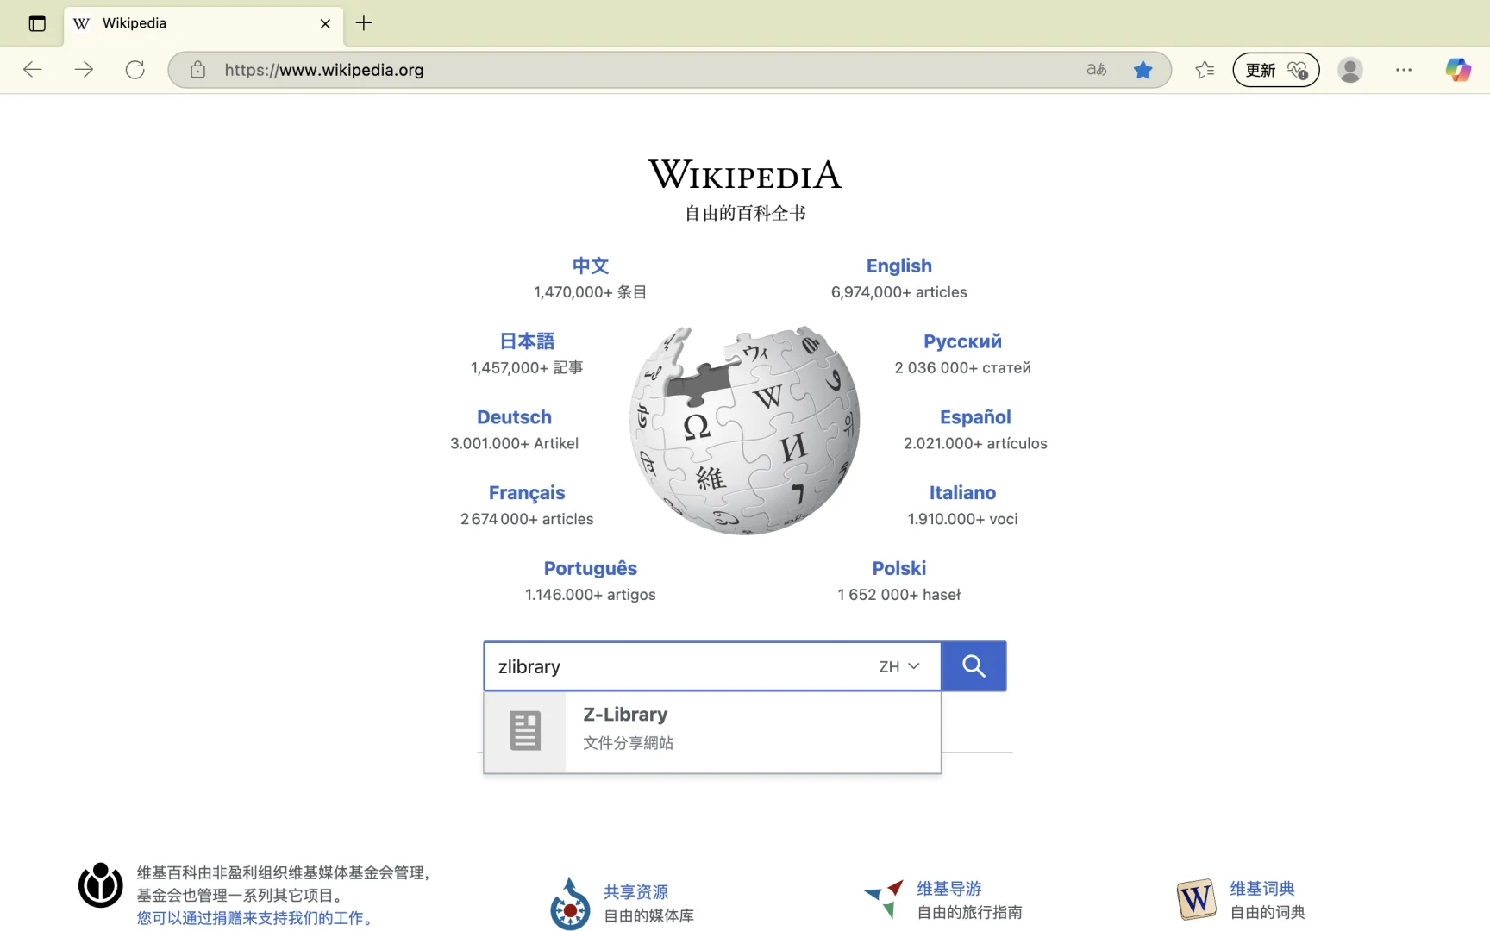The width and height of the screenshot is (1490, 931).
Task: Open the English Wikipedia link
Action: (898, 266)
